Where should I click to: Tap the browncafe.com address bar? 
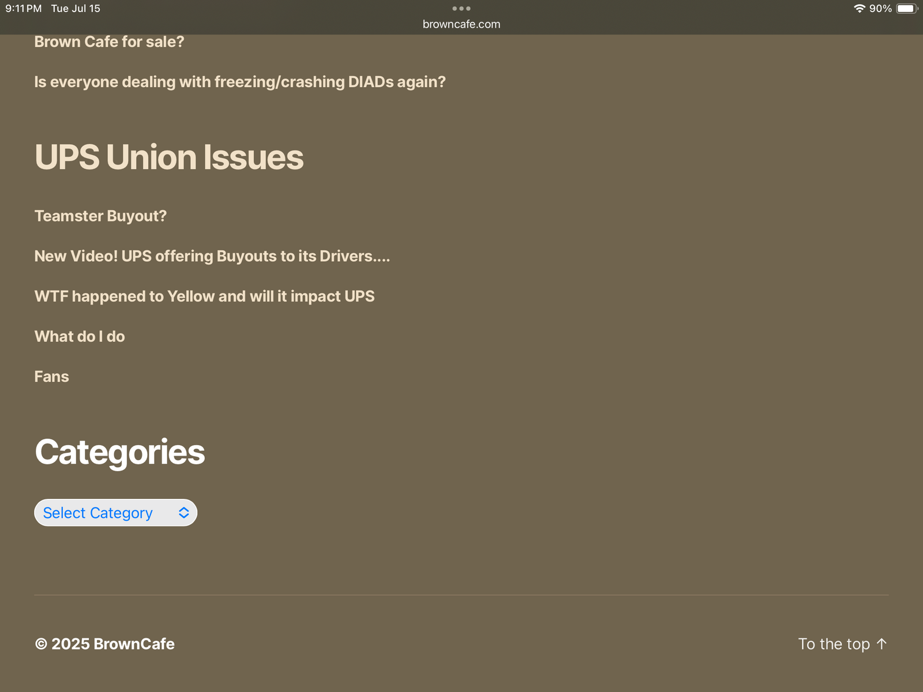[x=461, y=24]
